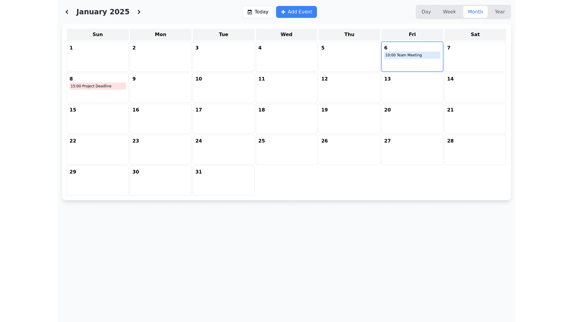Switch to Year view
Viewport: 573px width, 322px height.
tap(500, 12)
